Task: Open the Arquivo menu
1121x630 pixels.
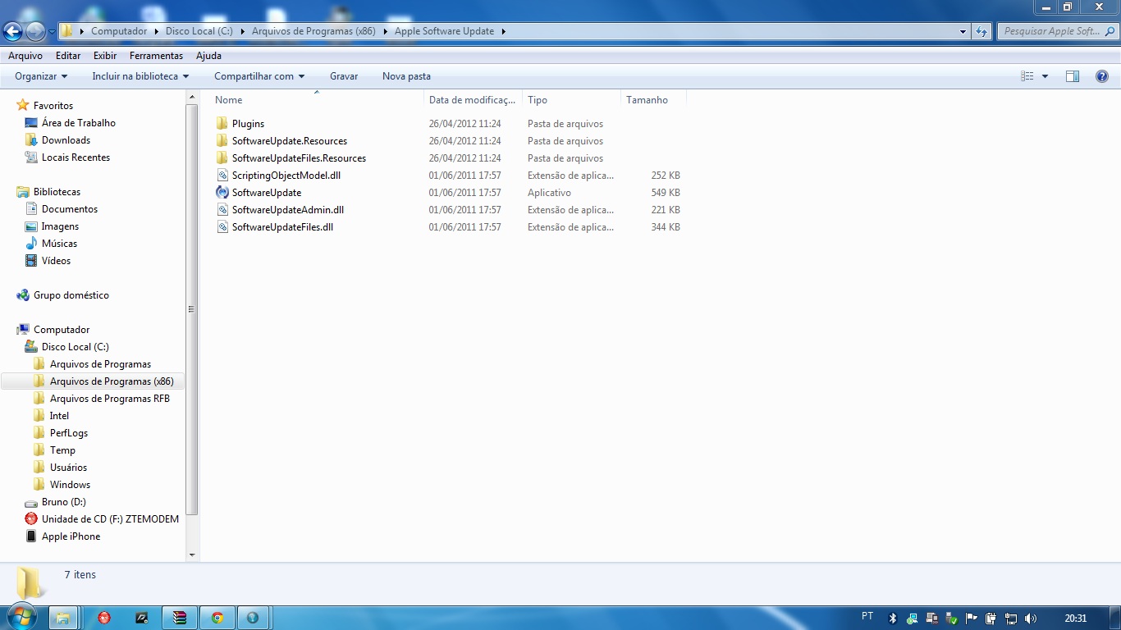Action: 25,56
